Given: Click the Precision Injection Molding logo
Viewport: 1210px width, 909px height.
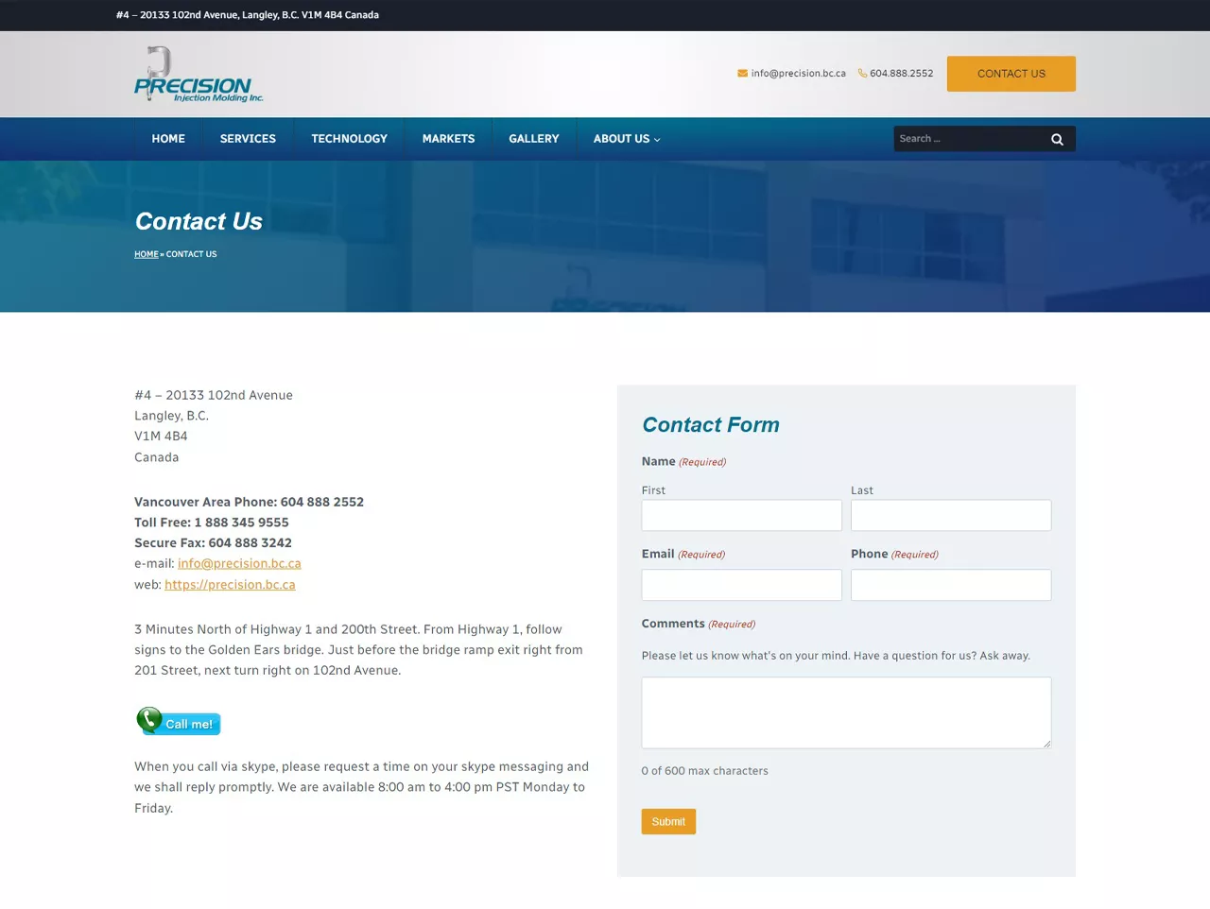Looking at the screenshot, I should coord(199,75).
